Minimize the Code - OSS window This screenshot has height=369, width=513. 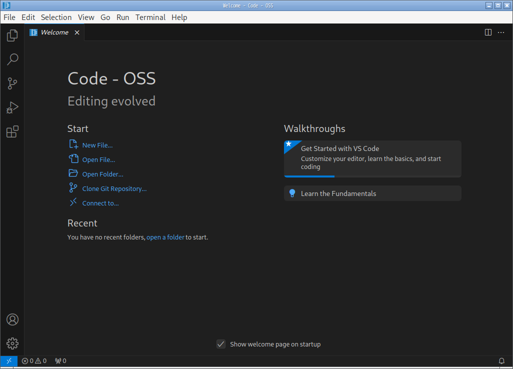click(x=489, y=5)
